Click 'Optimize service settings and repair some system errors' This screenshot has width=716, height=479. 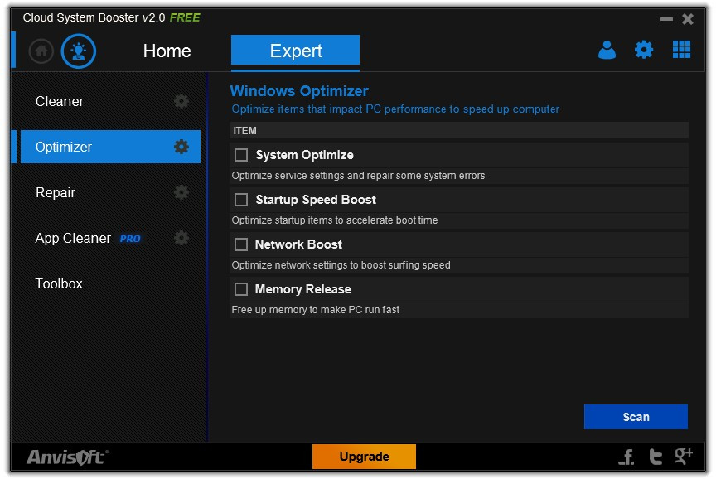pos(359,176)
